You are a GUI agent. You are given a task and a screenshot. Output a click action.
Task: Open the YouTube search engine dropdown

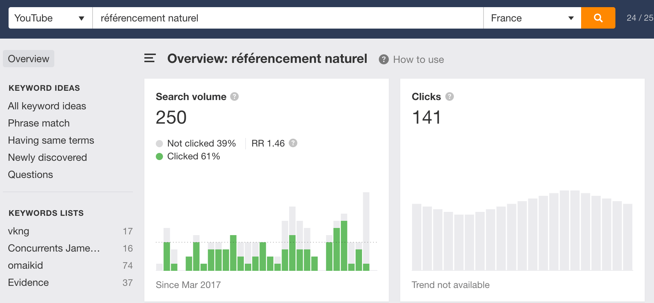click(x=50, y=18)
